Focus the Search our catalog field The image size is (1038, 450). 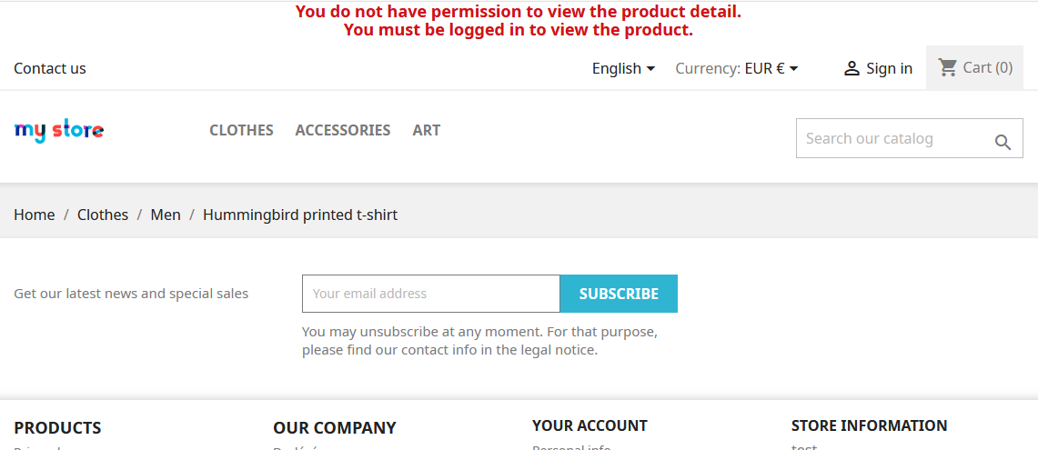[x=892, y=138]
